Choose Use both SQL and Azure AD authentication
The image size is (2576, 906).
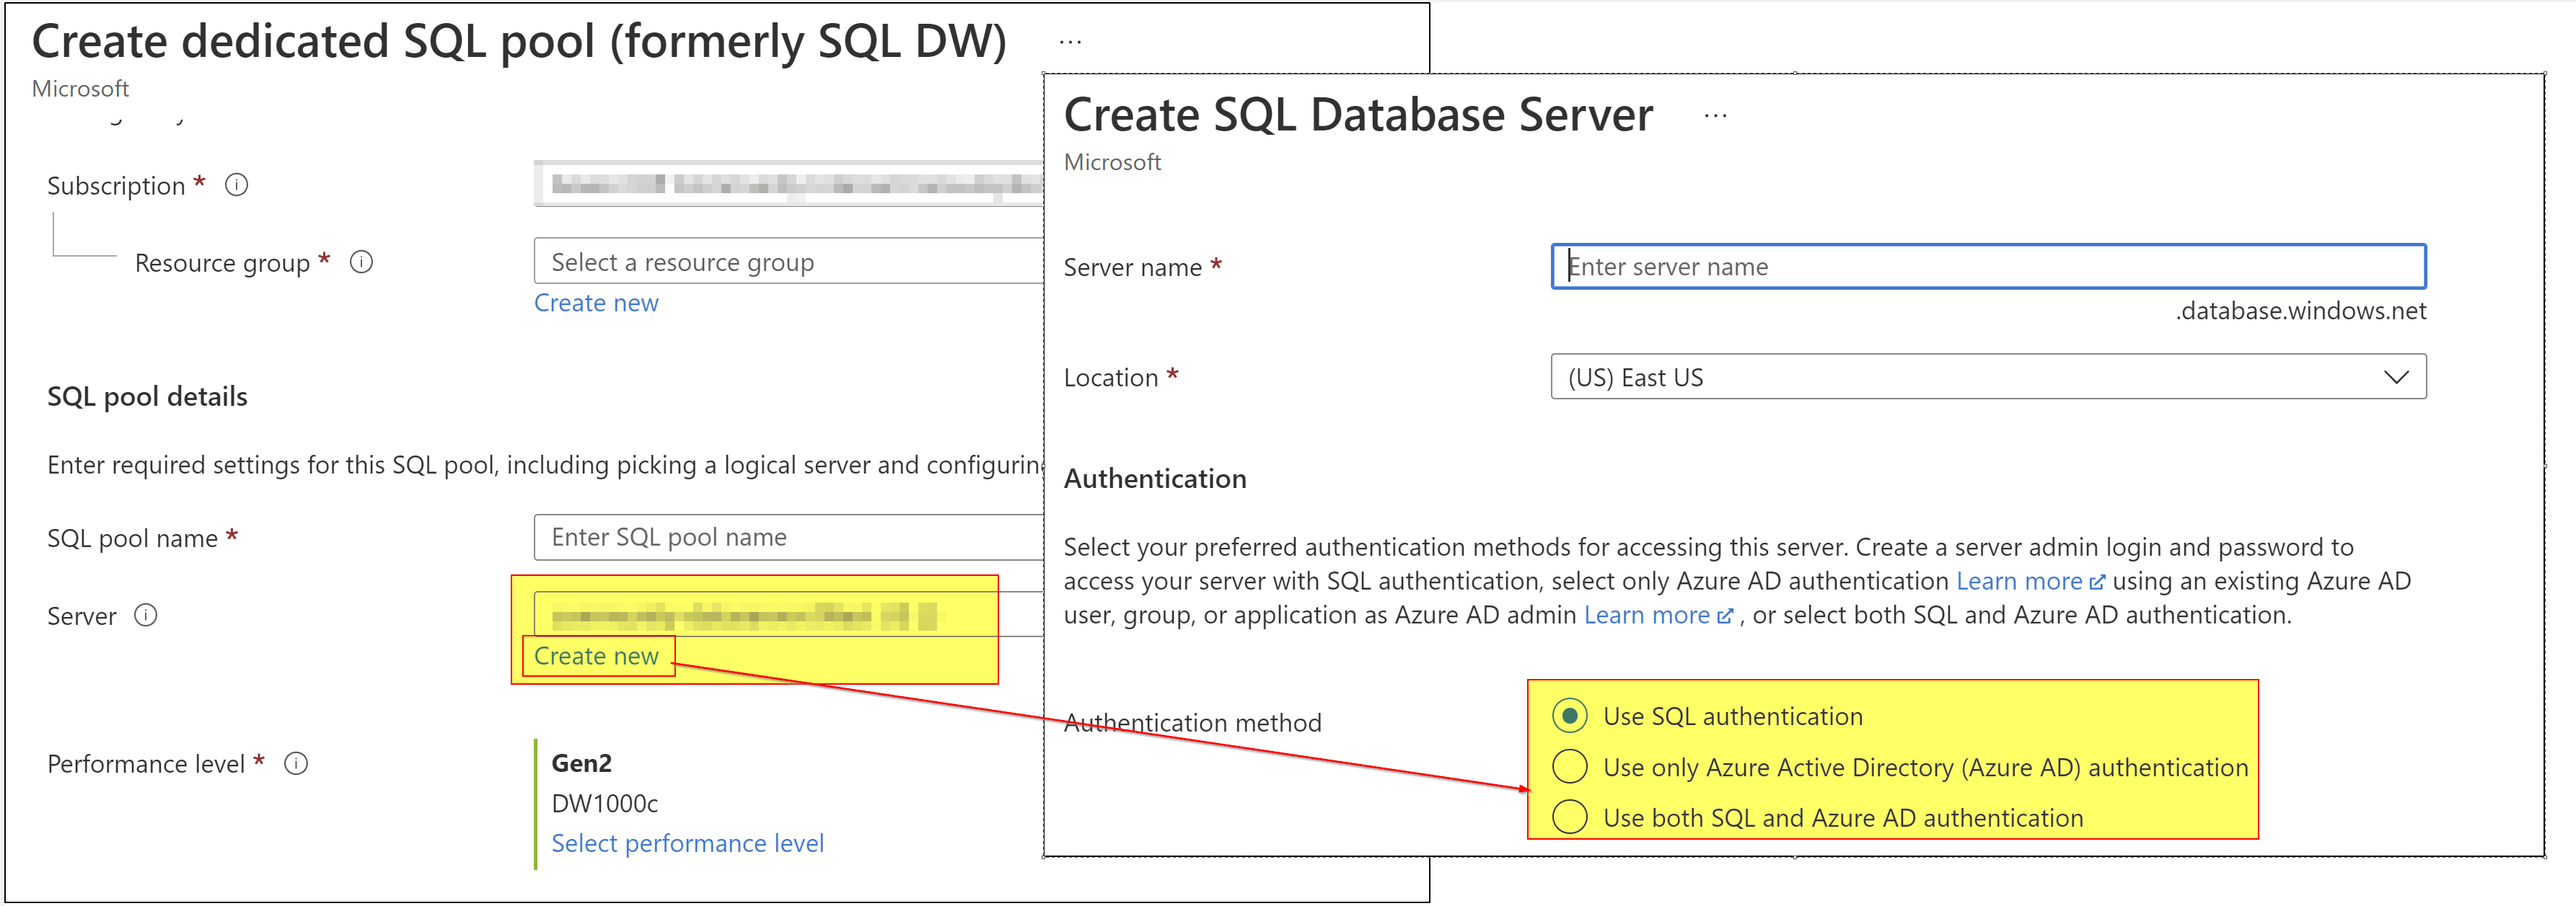(1571, 817)
